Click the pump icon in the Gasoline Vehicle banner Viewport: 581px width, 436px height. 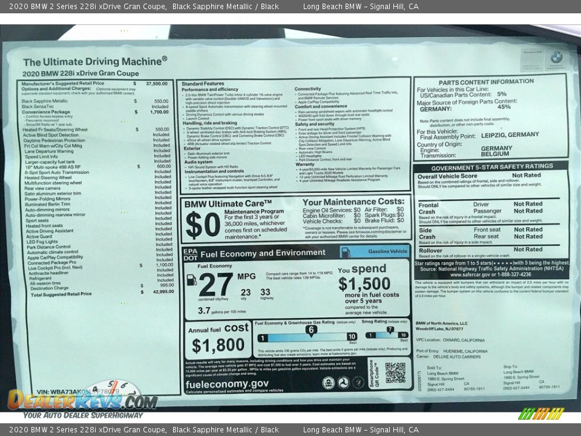tap(346, 253)
